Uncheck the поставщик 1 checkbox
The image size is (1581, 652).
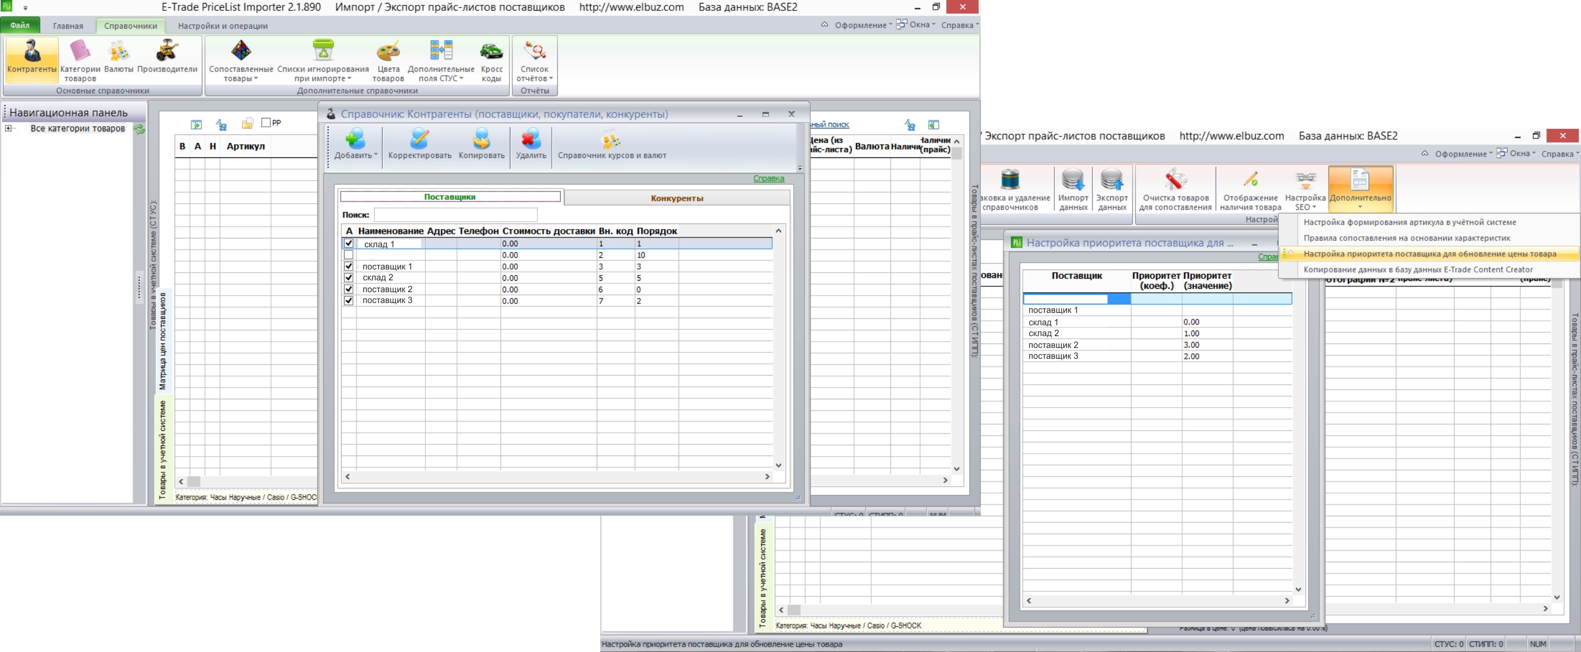[x=348, y=267]
